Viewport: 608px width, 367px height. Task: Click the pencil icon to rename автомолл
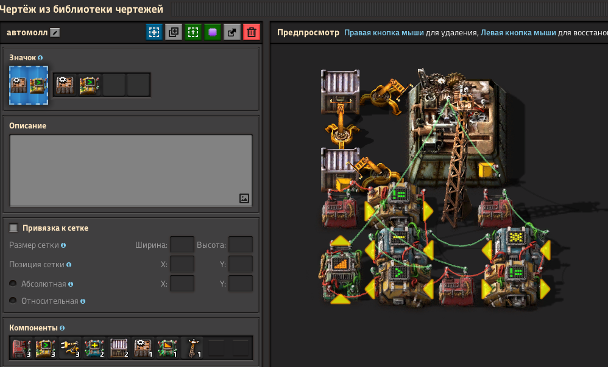click(x=55, y=32)
